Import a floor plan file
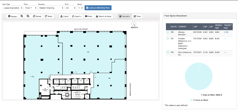The width and height of the screenshot is (238, 112). pyautogui.click(x=64, y=16)
